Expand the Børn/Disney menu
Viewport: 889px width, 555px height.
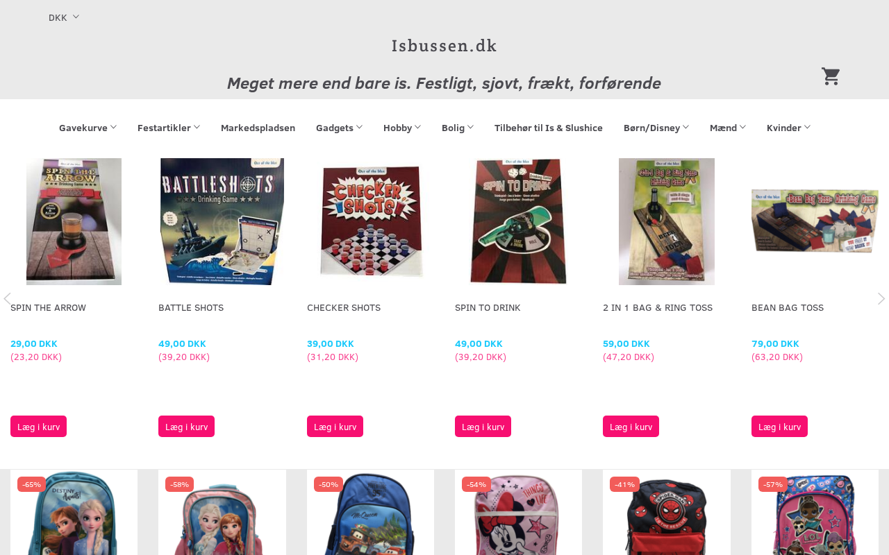[656, 128]
